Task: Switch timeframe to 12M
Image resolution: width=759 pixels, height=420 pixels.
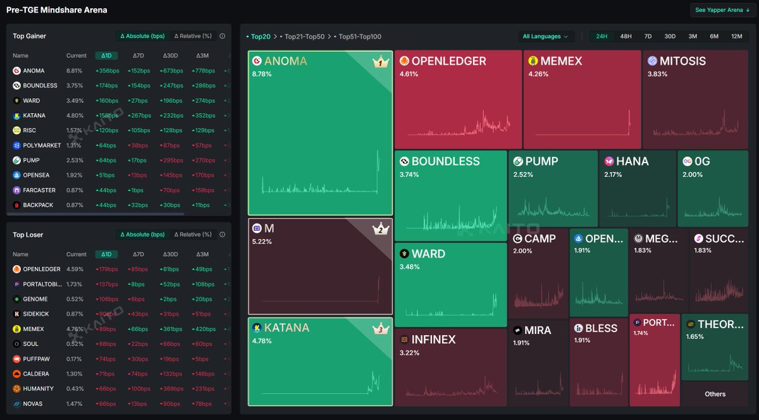Action: 737,36
